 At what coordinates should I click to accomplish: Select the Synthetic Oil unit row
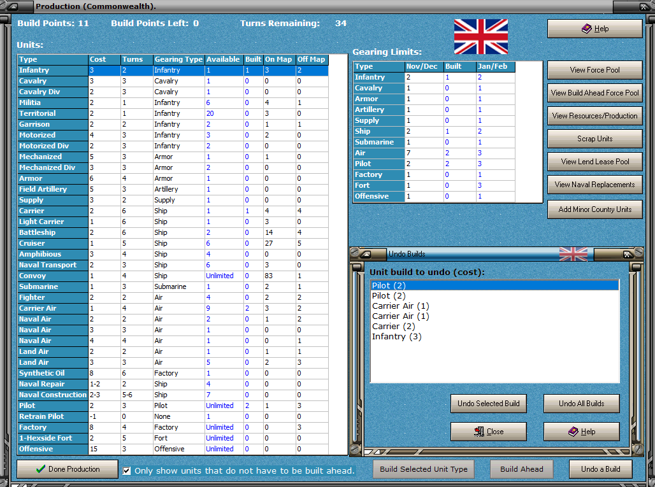[173, 373]
